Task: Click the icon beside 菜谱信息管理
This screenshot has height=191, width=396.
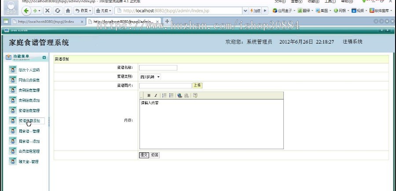Action: coord(13,110)
